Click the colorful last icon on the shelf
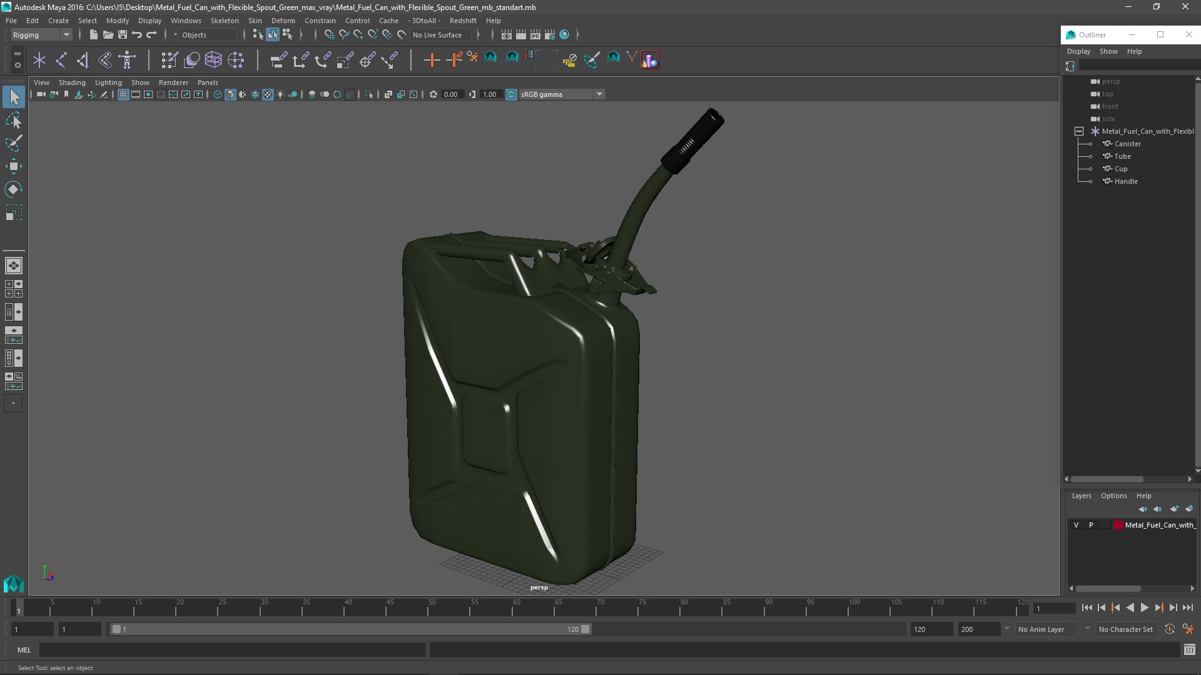Image resolution: width=1201 pixels, height=675 pixels. pyautogui.click(x=650, y=60)
